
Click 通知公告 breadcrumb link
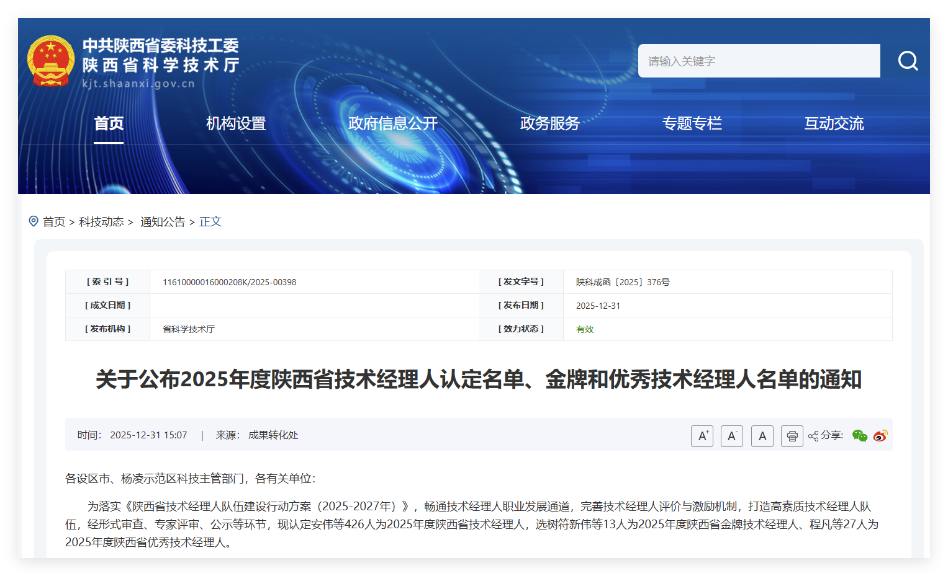pos(163,222)
